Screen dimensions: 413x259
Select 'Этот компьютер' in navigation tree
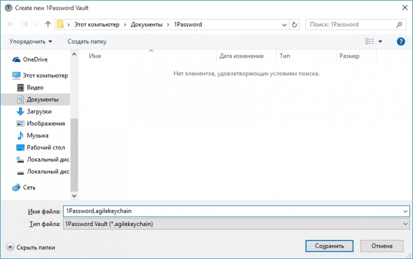pyautogui.click(x=45, y=75)
